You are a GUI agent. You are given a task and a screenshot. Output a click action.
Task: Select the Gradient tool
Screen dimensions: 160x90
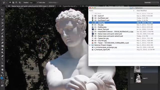[2, 46]
